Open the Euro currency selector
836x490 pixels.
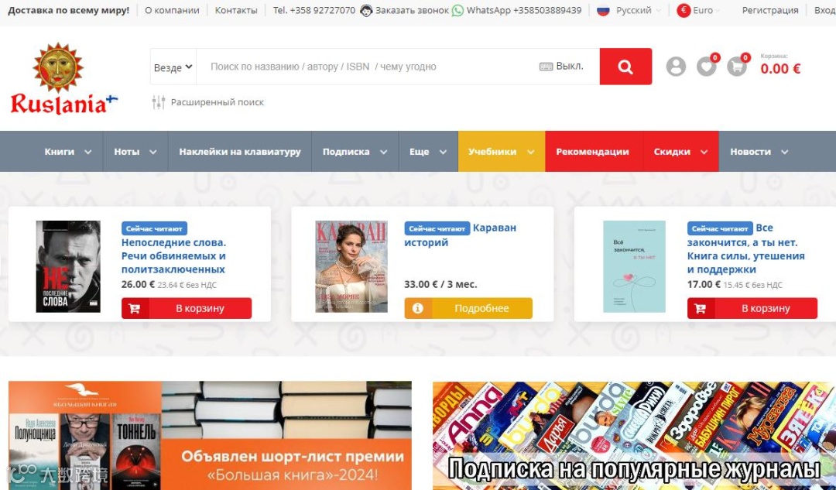(698, 10)
